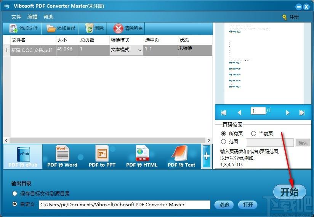The image size is (314, 217).
Task: Select 当前页 radio button
Action: [253, 133]
